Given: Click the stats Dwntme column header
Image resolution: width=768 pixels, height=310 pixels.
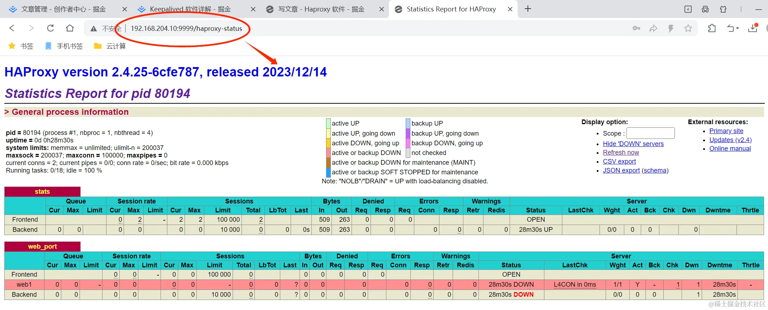Looking at the screenshot, I should [x=718, y=210].
